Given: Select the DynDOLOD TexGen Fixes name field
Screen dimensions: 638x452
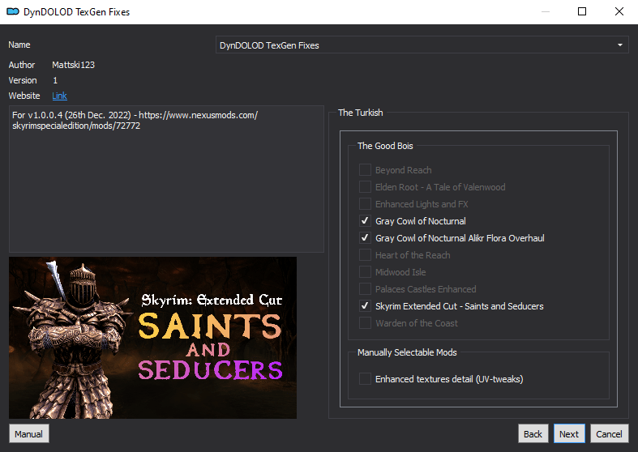Looking at the screenshot, I should tap(422, 45).
